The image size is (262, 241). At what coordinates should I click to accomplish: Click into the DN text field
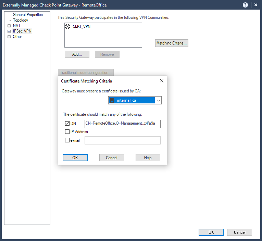122,124
